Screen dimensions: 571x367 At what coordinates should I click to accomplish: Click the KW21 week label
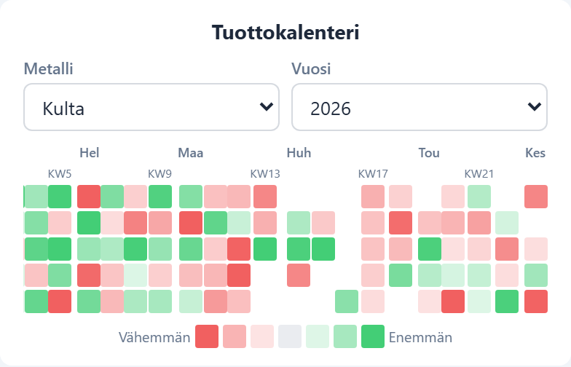(x=479, y=174)
